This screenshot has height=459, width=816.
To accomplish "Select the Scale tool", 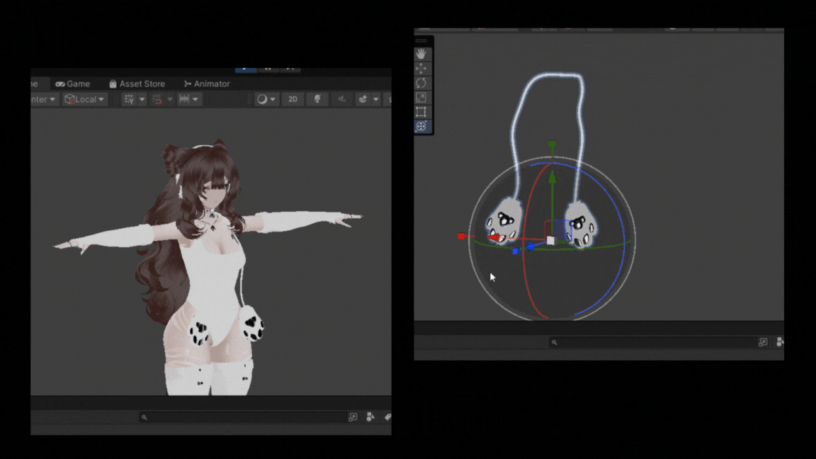I will 421,98.
